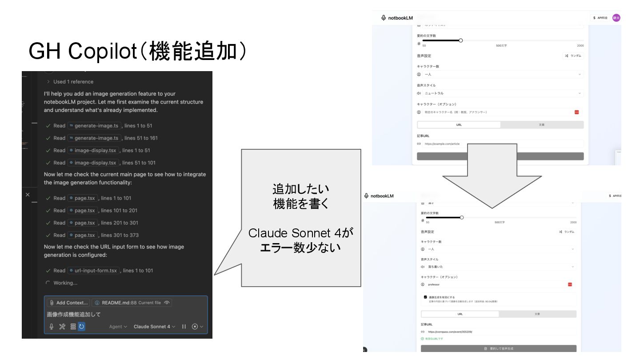Open the Agent mode dropdown
This screenshot has width=640, height=360.
(118, 327)
